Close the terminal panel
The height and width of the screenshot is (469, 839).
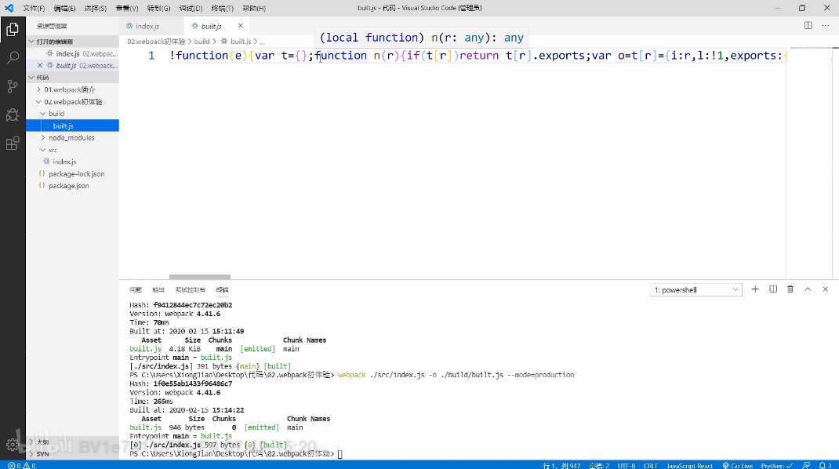(x=825, y=289)
